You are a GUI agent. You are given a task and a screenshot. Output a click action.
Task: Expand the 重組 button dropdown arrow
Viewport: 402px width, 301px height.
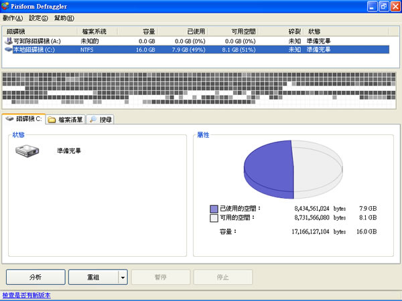(x=123, y=277)
